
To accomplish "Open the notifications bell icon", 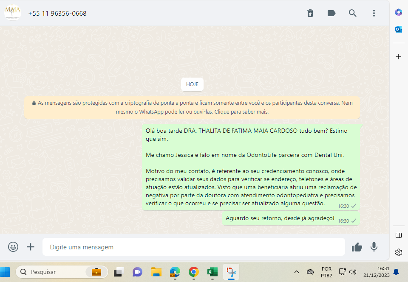I will pos(396,272).
